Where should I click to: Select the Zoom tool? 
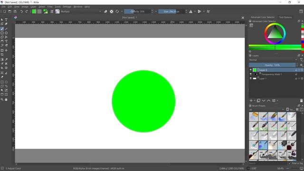point(2,99)
